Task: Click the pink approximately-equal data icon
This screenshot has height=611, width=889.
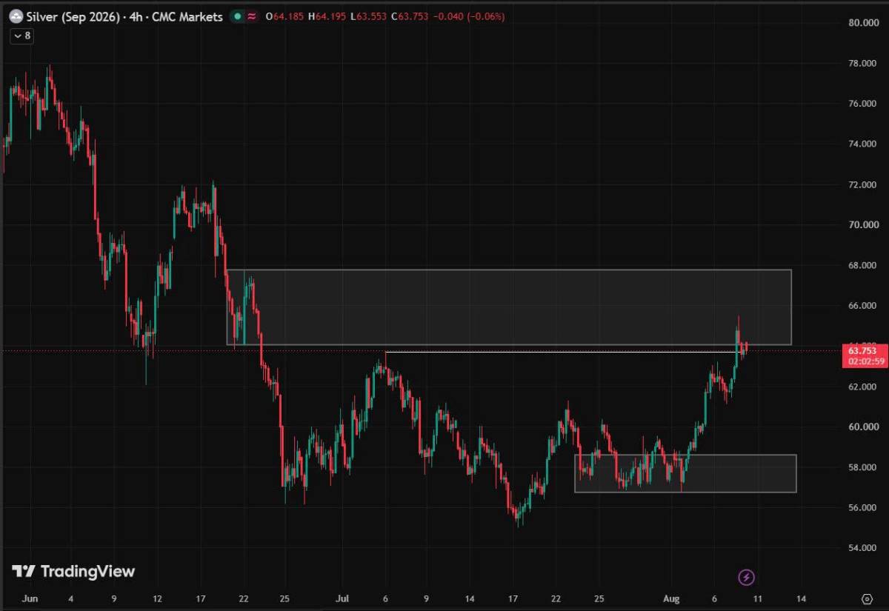Action: click(253, 16)
